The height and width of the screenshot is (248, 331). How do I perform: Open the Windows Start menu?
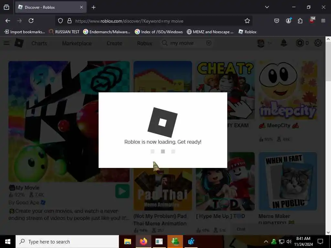[x=8, y=242]
